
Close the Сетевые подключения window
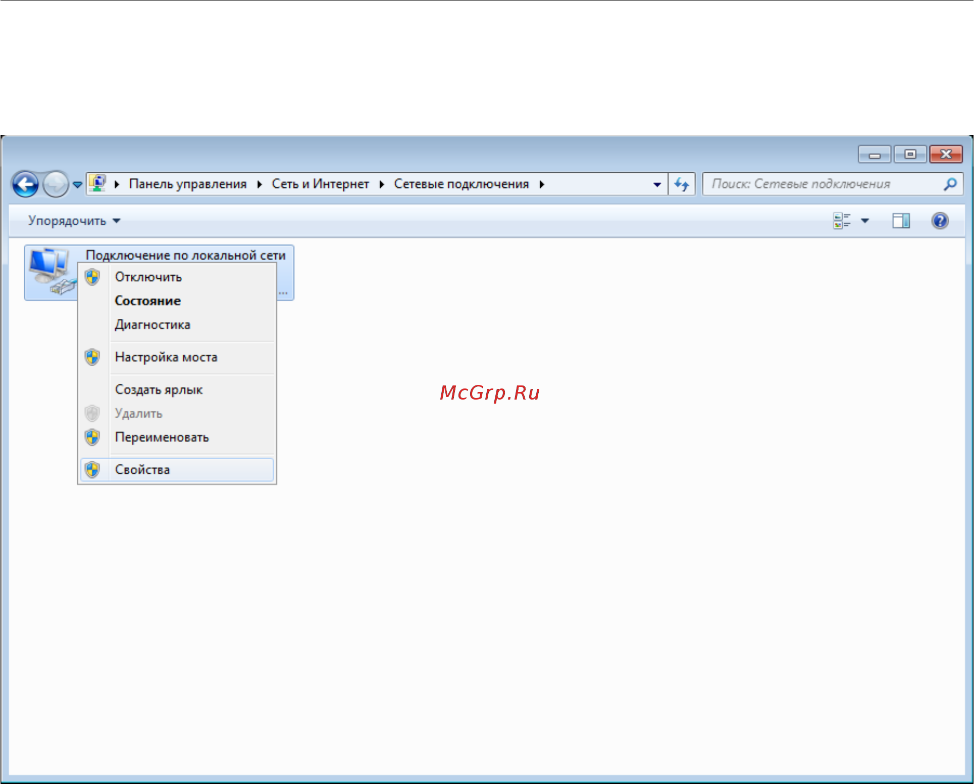[946, 154]
